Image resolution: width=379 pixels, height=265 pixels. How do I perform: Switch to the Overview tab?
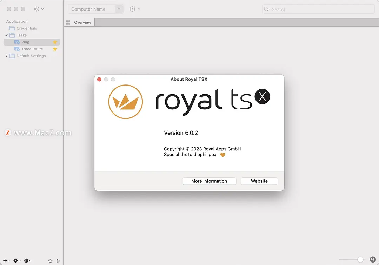tap(79, 22)
